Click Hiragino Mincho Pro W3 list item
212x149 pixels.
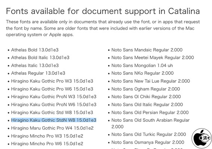pyautogui.click(x=47, y=136)
